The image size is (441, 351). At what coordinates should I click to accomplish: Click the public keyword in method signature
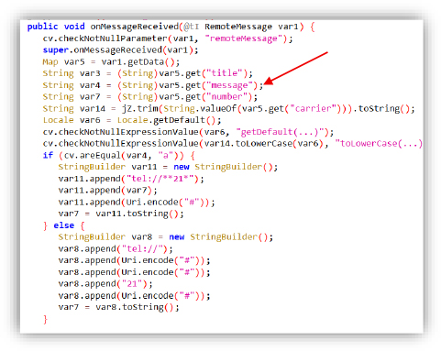click(42, 27)
